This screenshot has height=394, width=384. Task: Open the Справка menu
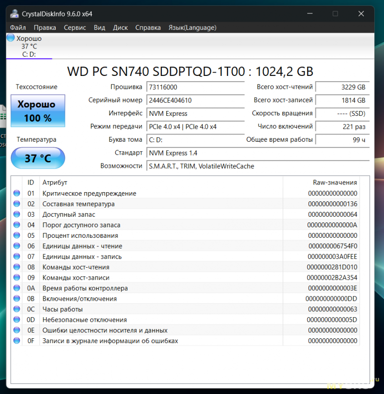[148, 28]
